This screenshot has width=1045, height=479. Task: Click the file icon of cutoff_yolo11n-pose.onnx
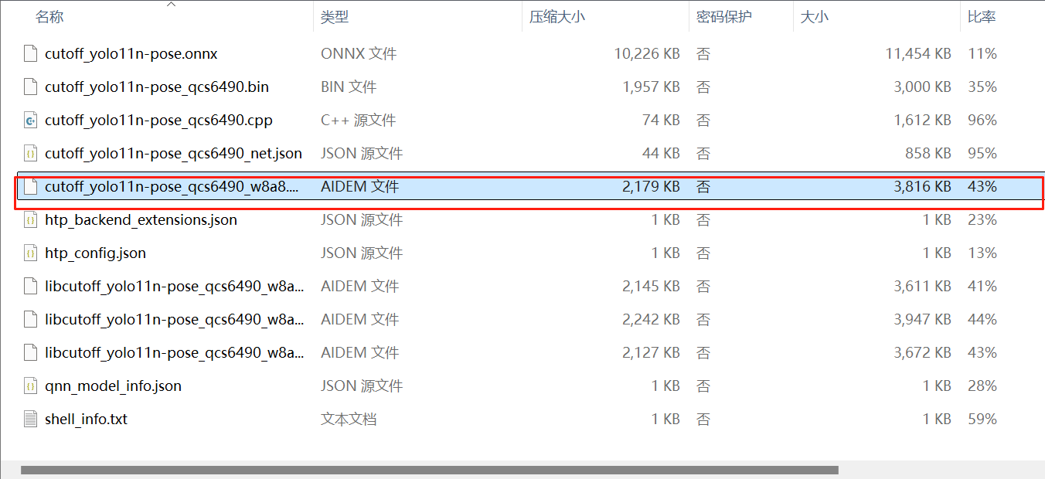[x=30, y=54]
